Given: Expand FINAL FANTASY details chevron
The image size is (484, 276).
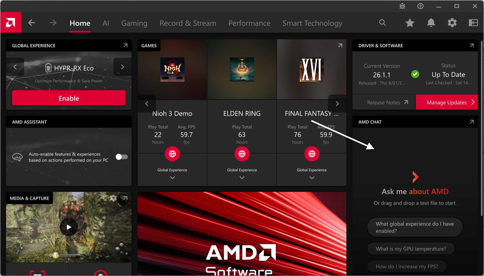Looking at the screenshot, I should tap(312, 178).
